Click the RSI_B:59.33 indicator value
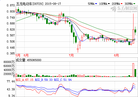This screenshot has width=138, height=97. 44,80
